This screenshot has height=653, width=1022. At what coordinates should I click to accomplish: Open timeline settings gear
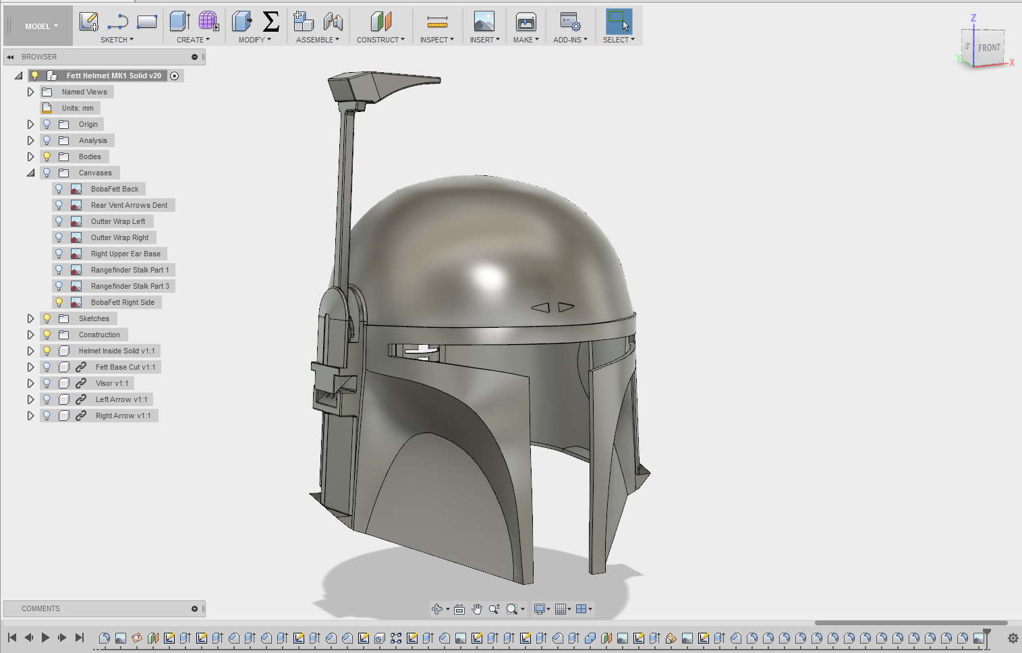click(1013, 638)
